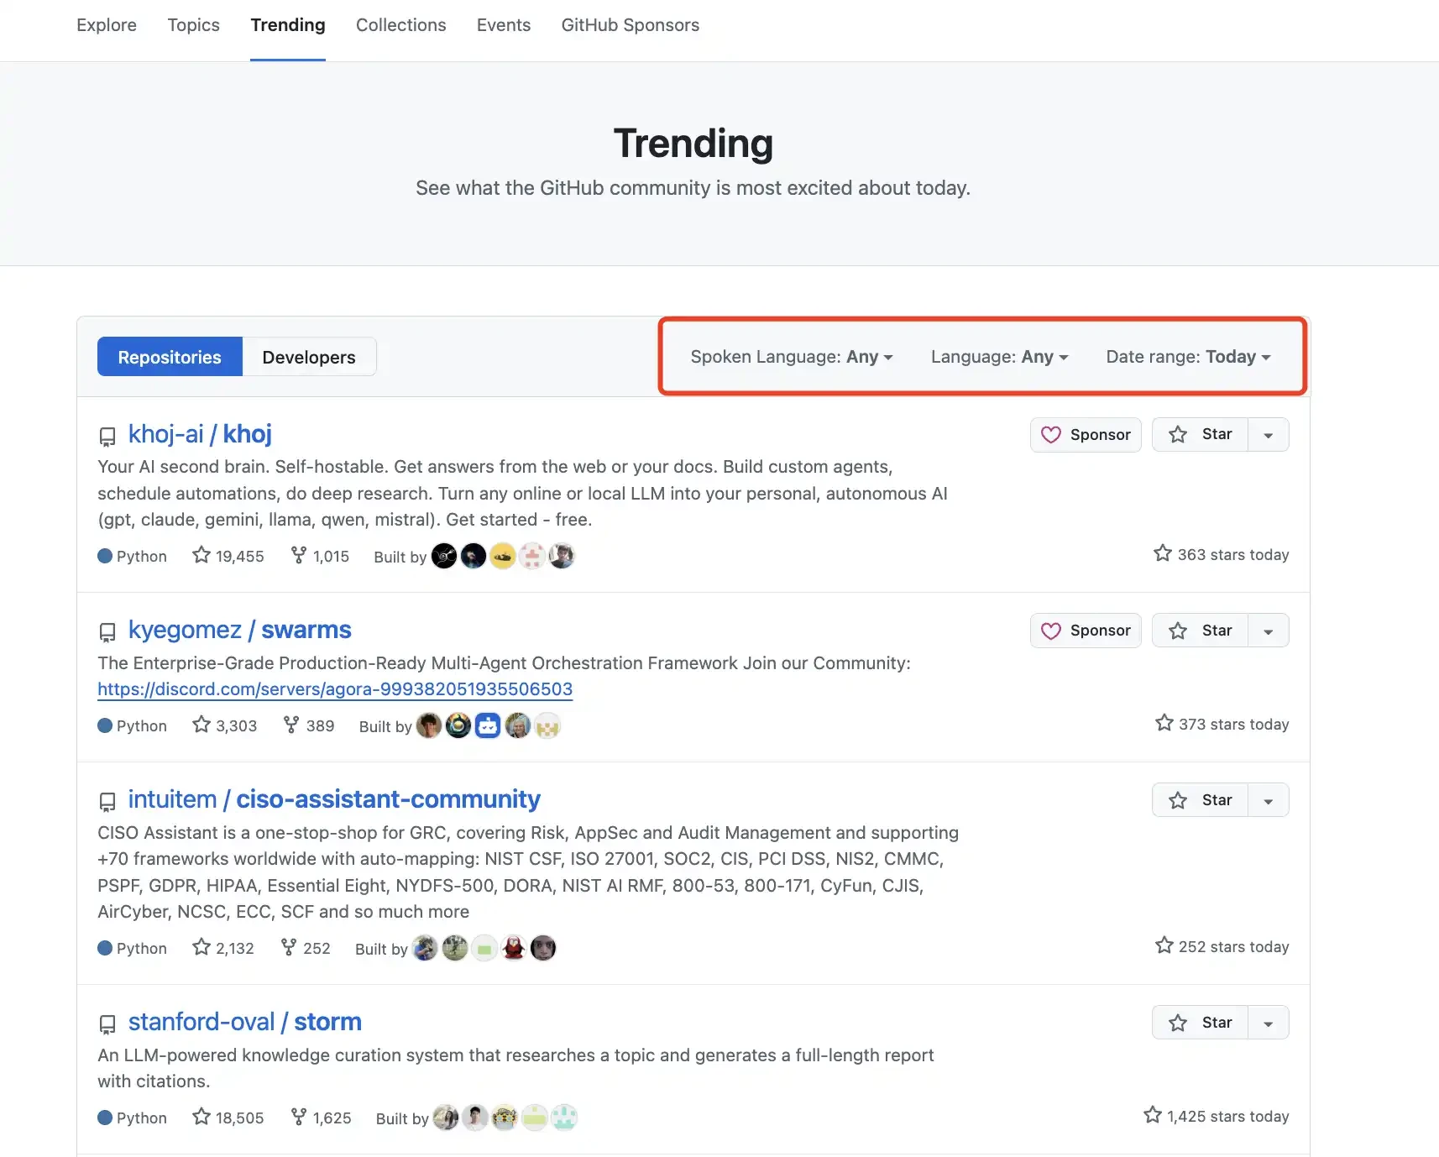Switch to the Collections tab

point(400,25)
